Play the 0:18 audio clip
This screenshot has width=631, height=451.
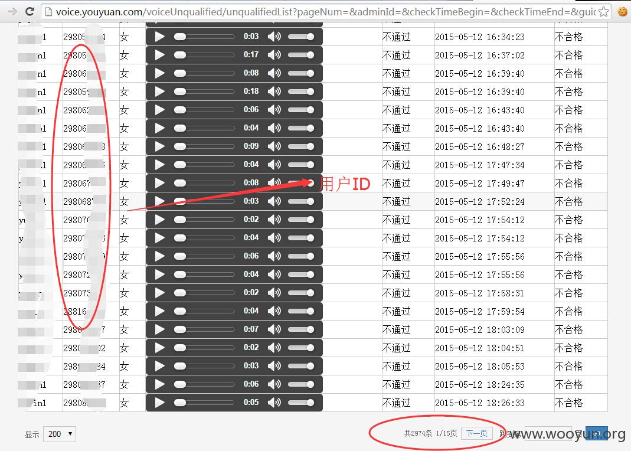pos(159,91)
